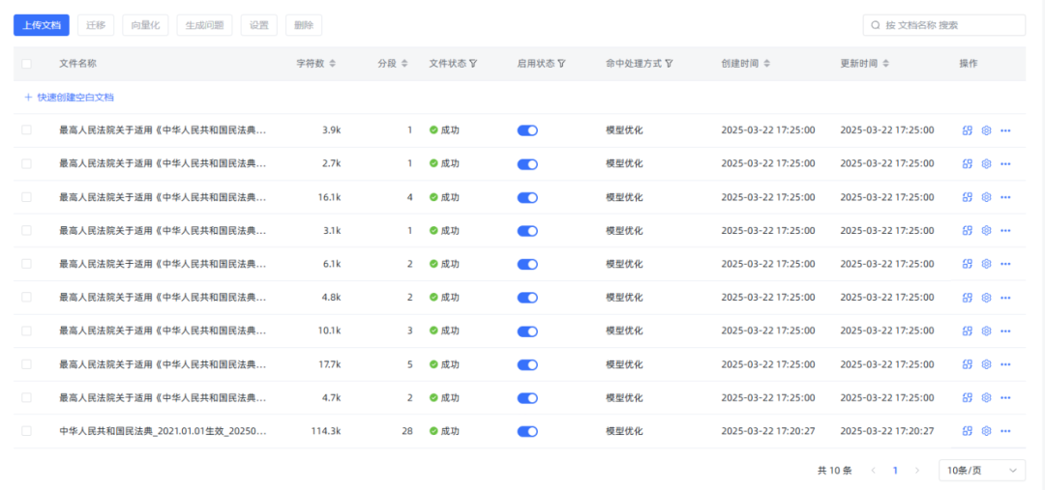Screen dimensions: 1045x490
Task: Toggle the enable switch in the 6.1k row
Action: pos(527,264)
